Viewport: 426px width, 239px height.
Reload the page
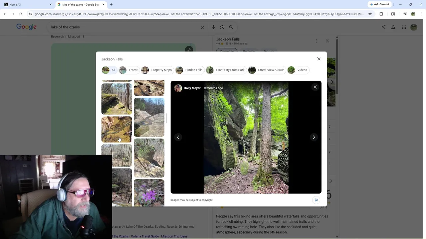[21, 14]
